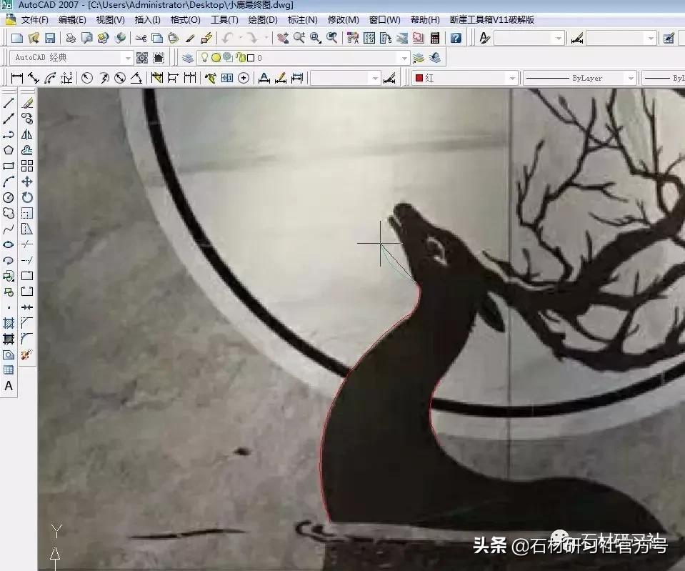
Task: Select the Arc drawing tool
Action: (9, 182)
